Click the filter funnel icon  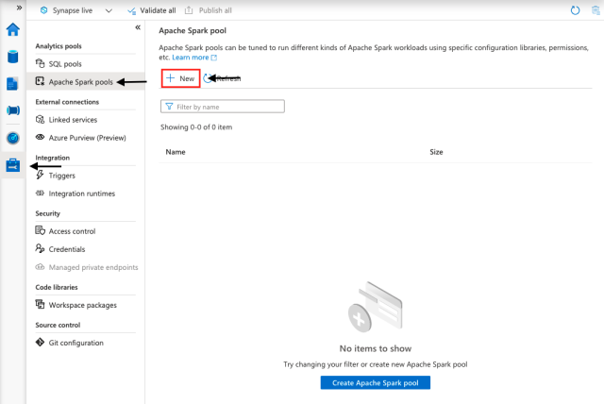pyautogui.click(x=169, y=107)
